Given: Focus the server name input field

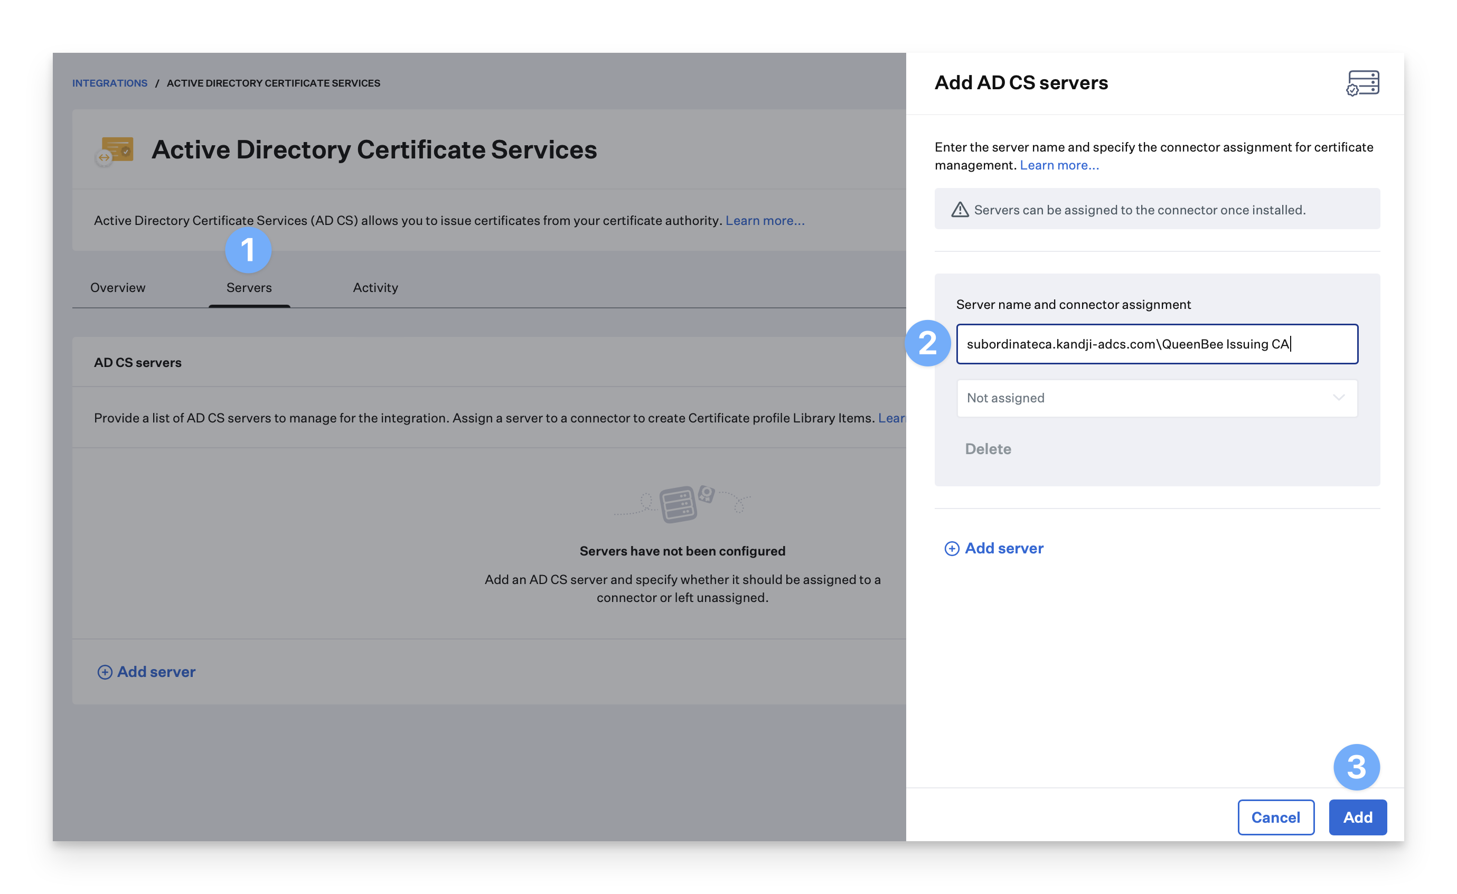Looking at the screenshot, I should click(x=1157, y=344).
